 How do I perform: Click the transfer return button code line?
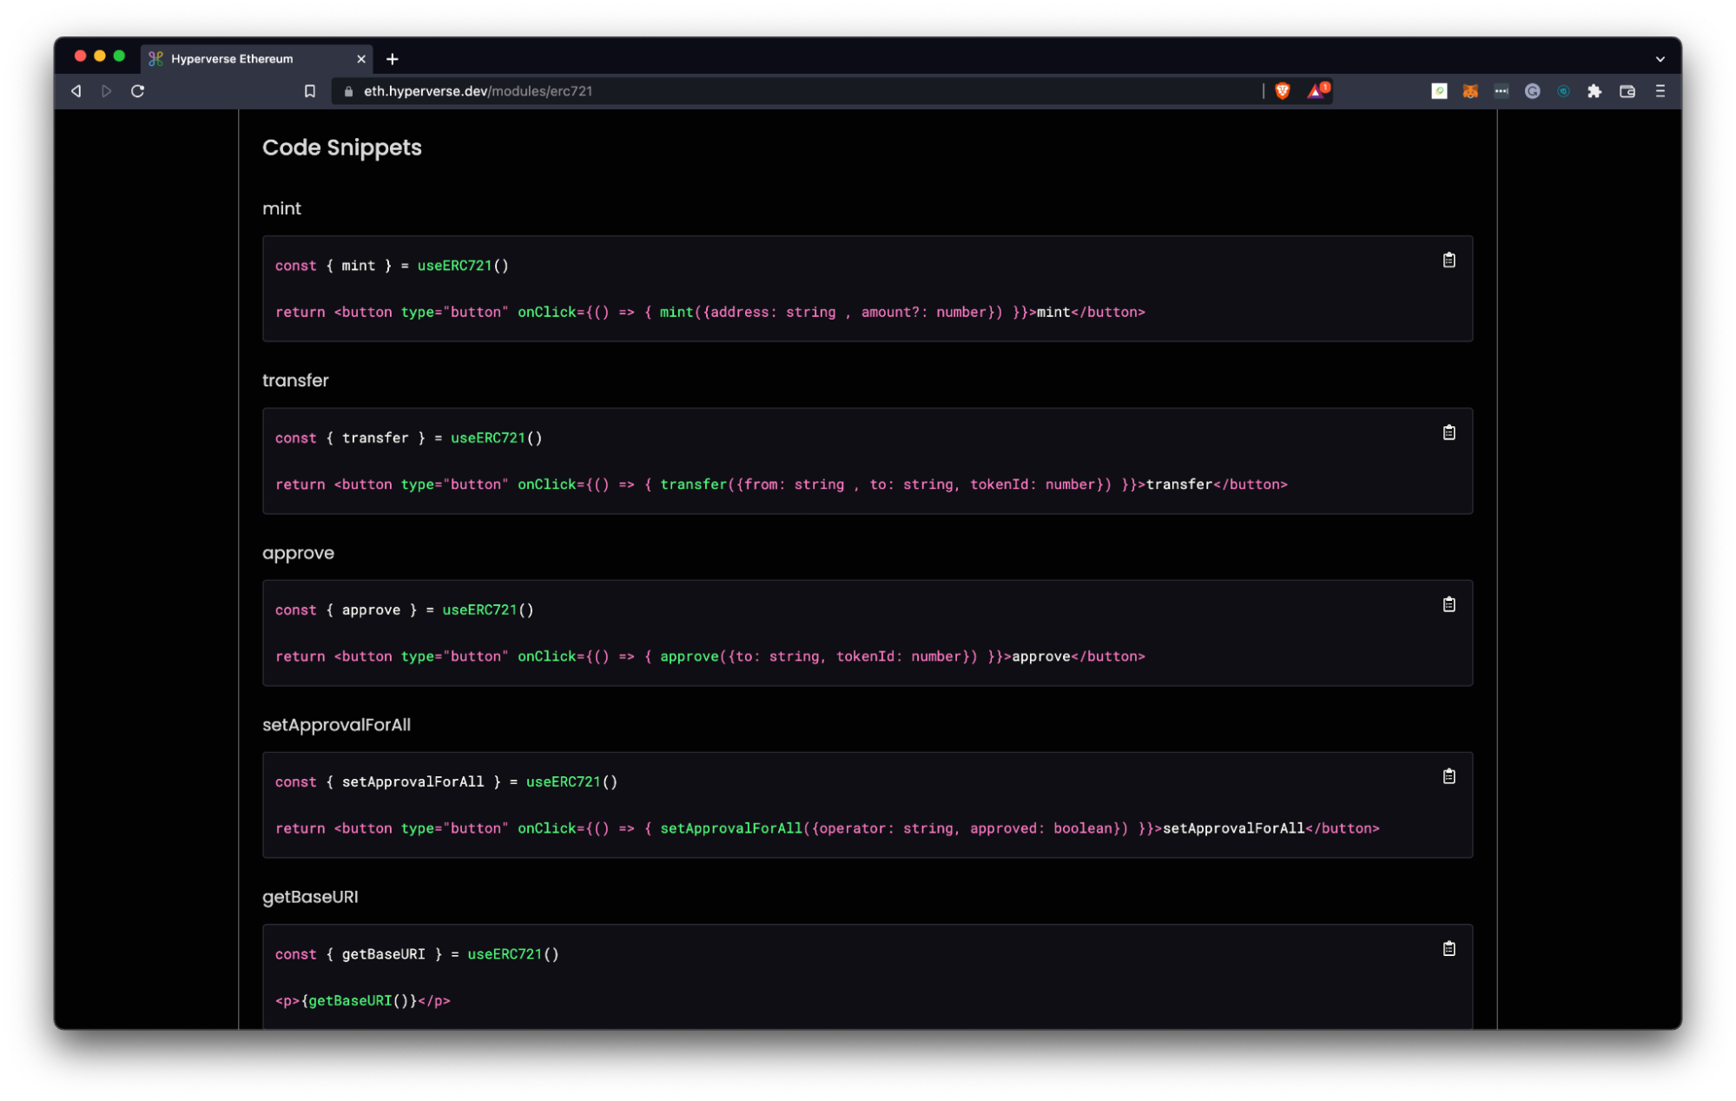pos(782,485)
